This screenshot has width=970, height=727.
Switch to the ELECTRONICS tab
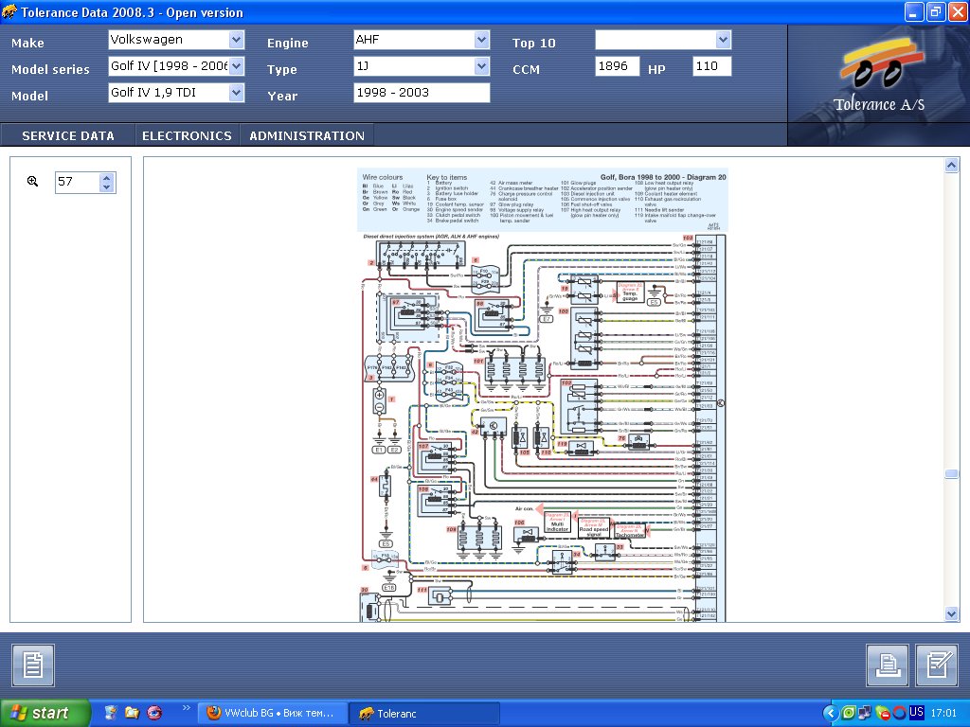click(x=187, y=135)
